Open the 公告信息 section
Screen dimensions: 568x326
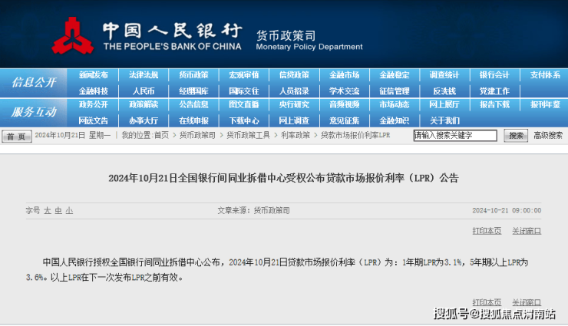tap(193, 104)
